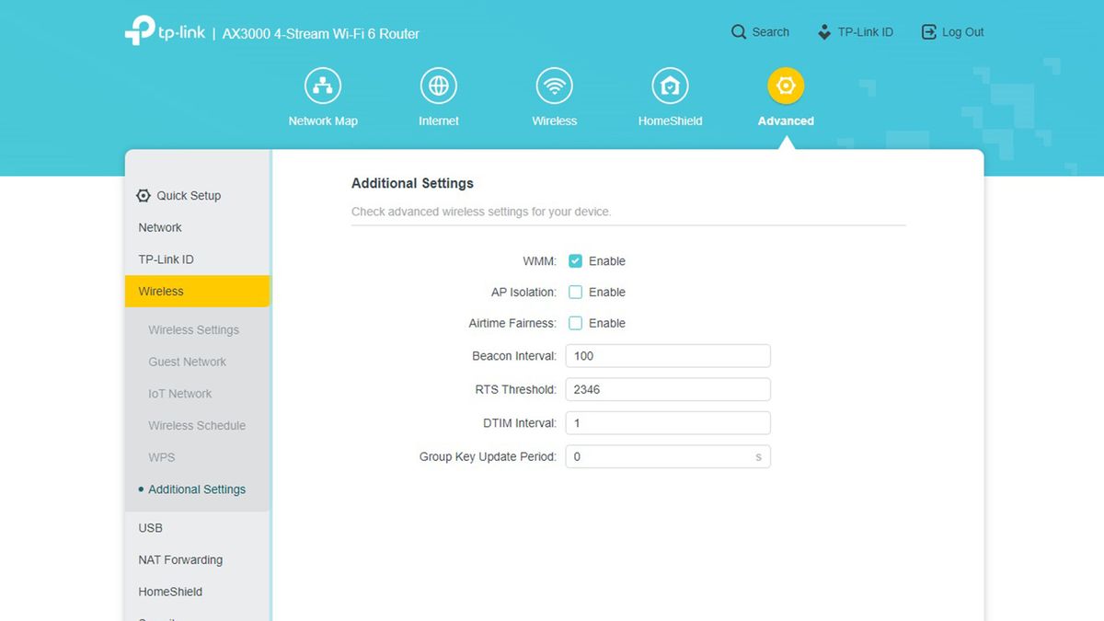Click the Additional Settings heading
1104x621 pixels.
412,183
